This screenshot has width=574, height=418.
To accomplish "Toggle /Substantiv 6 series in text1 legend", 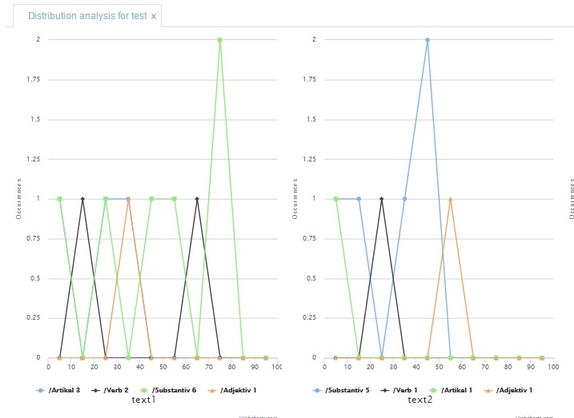I will [171, 389].
